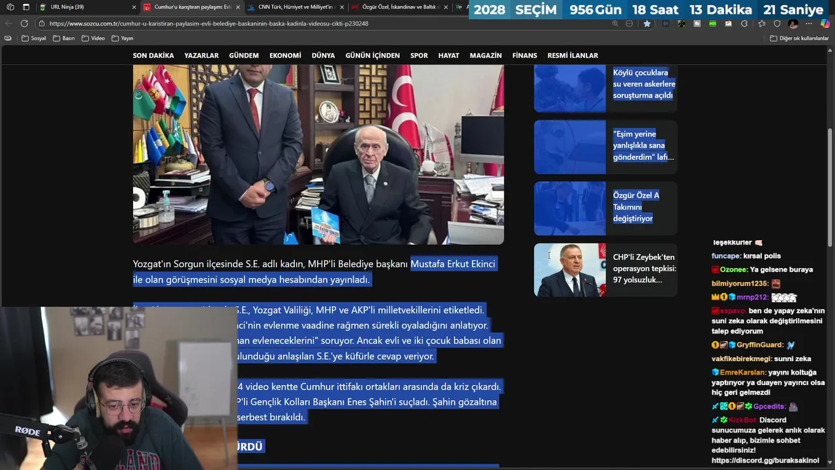Click the browser Back arrow
This screenshot has height=470, width=835.
point(8,23)
